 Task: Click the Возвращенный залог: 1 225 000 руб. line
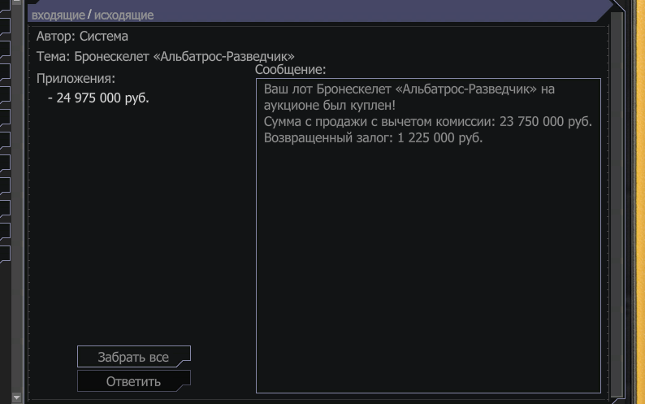pos(373,137)
